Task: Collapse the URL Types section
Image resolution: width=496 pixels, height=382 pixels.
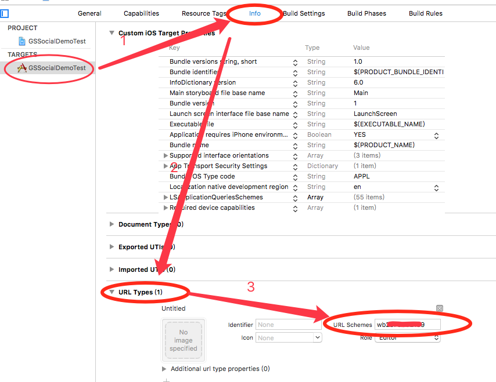Action: tap(112, 292)
